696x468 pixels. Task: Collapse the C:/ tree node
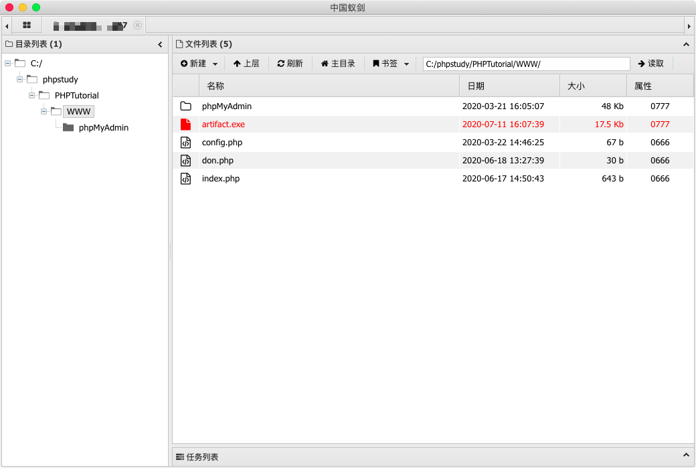(x=7, y=64)
